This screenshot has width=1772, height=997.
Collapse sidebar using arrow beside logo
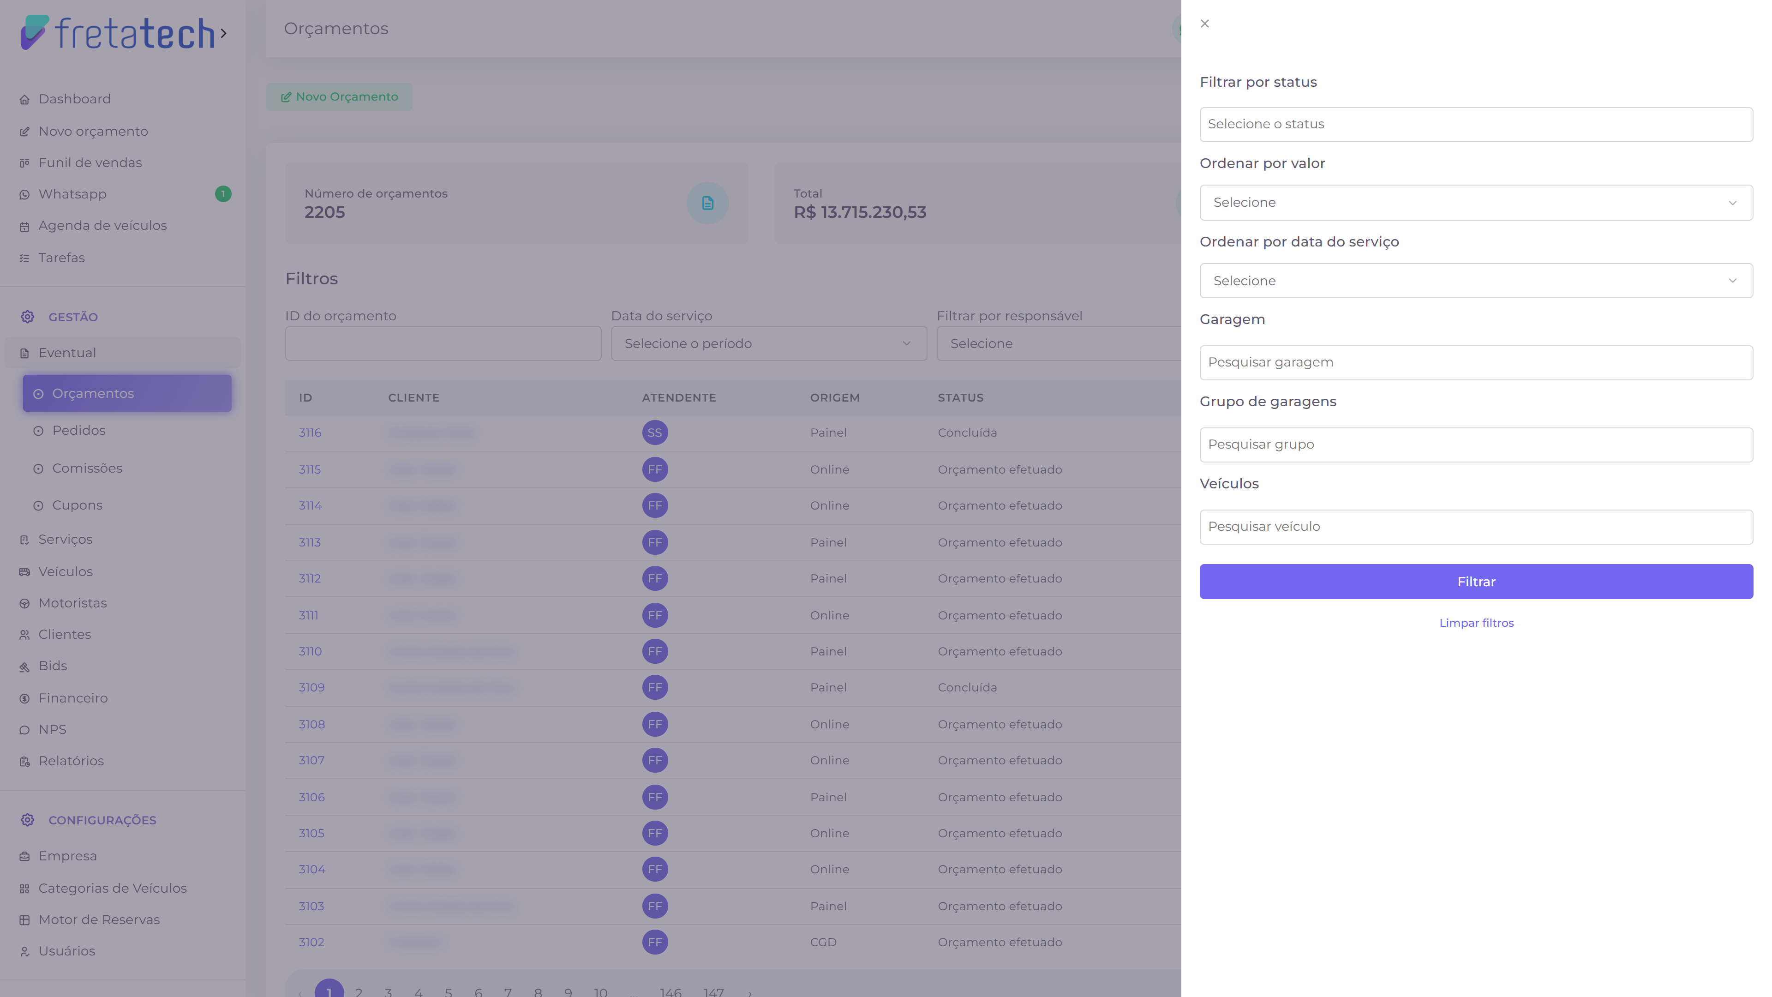click(223, 33)
